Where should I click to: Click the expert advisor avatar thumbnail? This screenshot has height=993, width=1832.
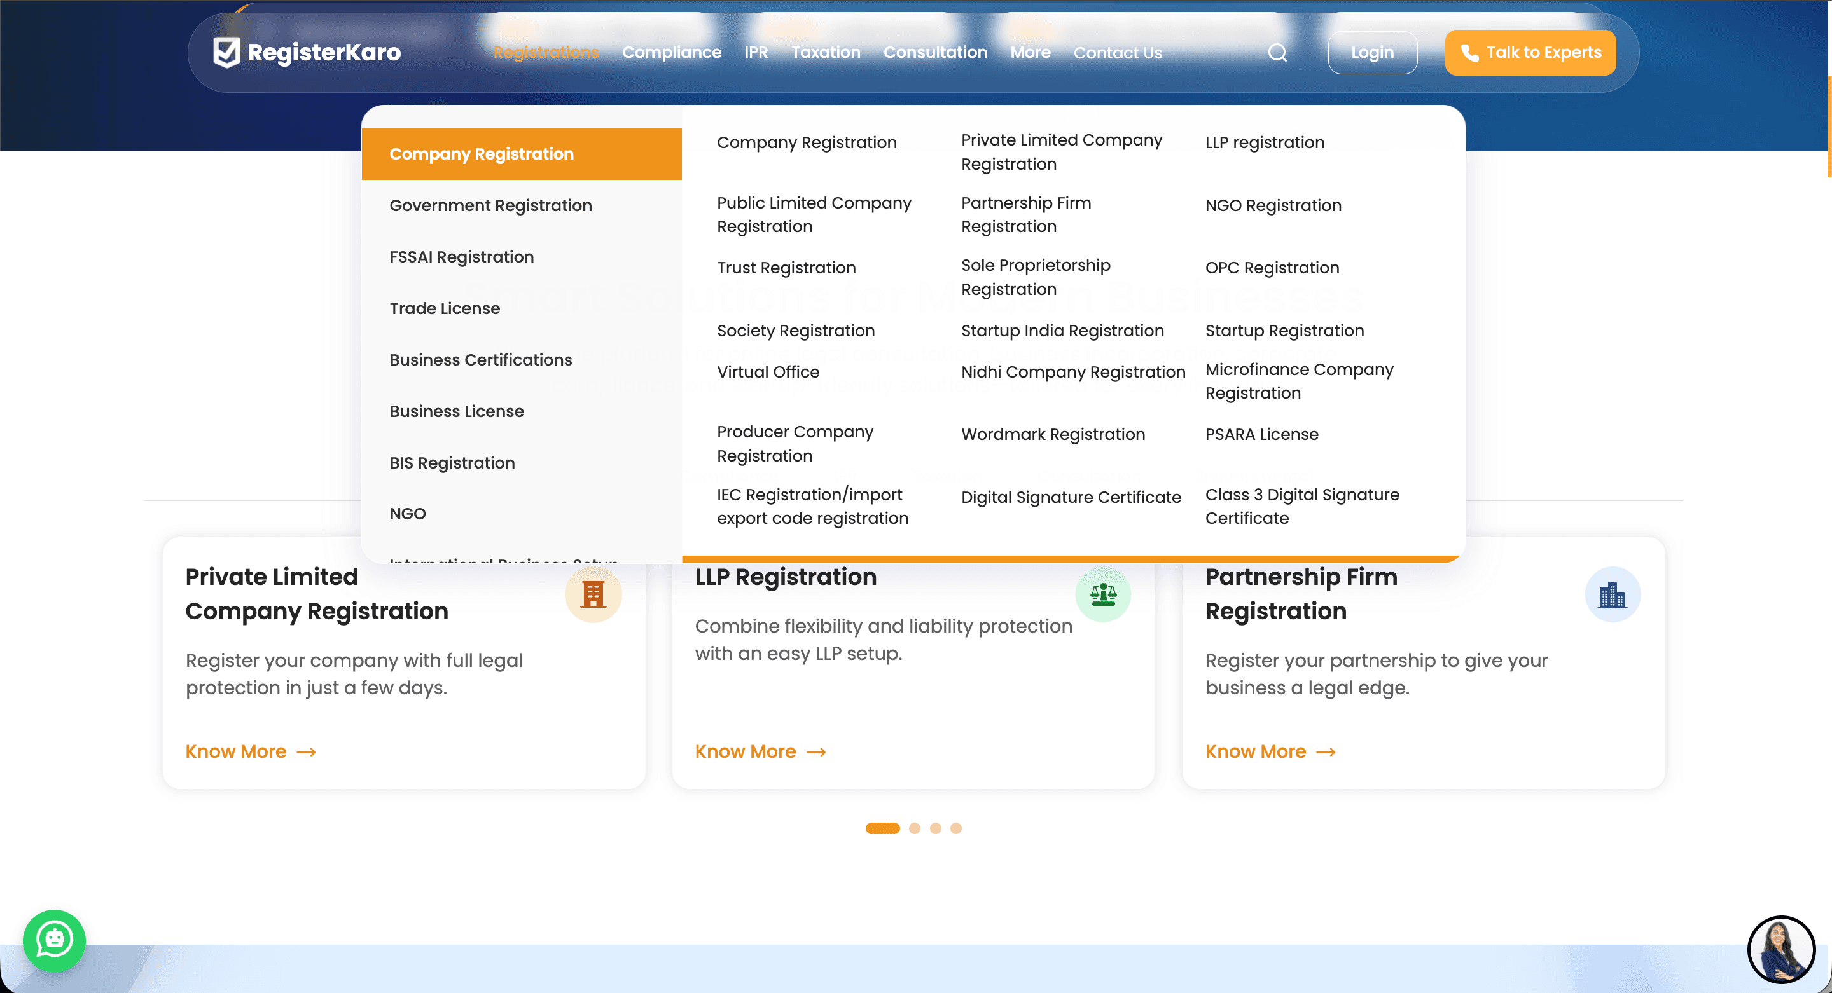[1781, 950]
